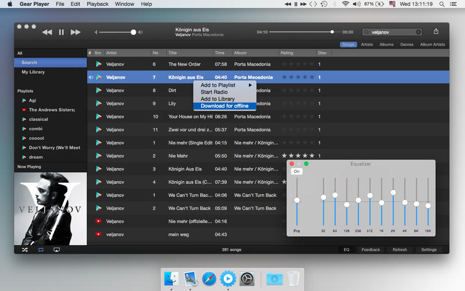The image size is (465, 291).
Task: Click the Now Playing album artwork
Action: pos(51,209)
